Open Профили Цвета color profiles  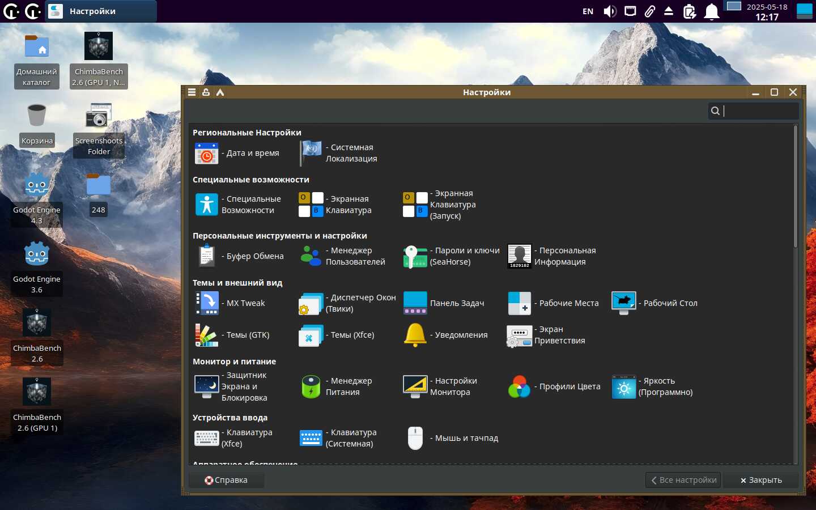[554, 386]
